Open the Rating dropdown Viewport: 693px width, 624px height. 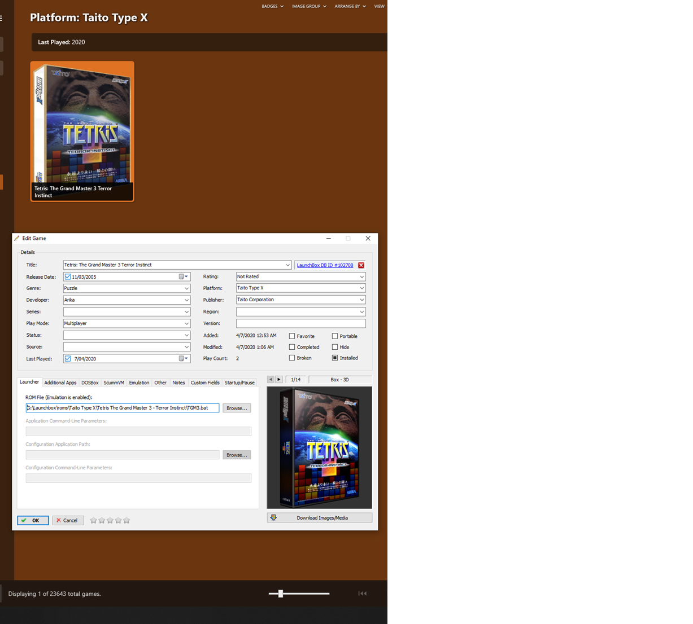(362, 276)
